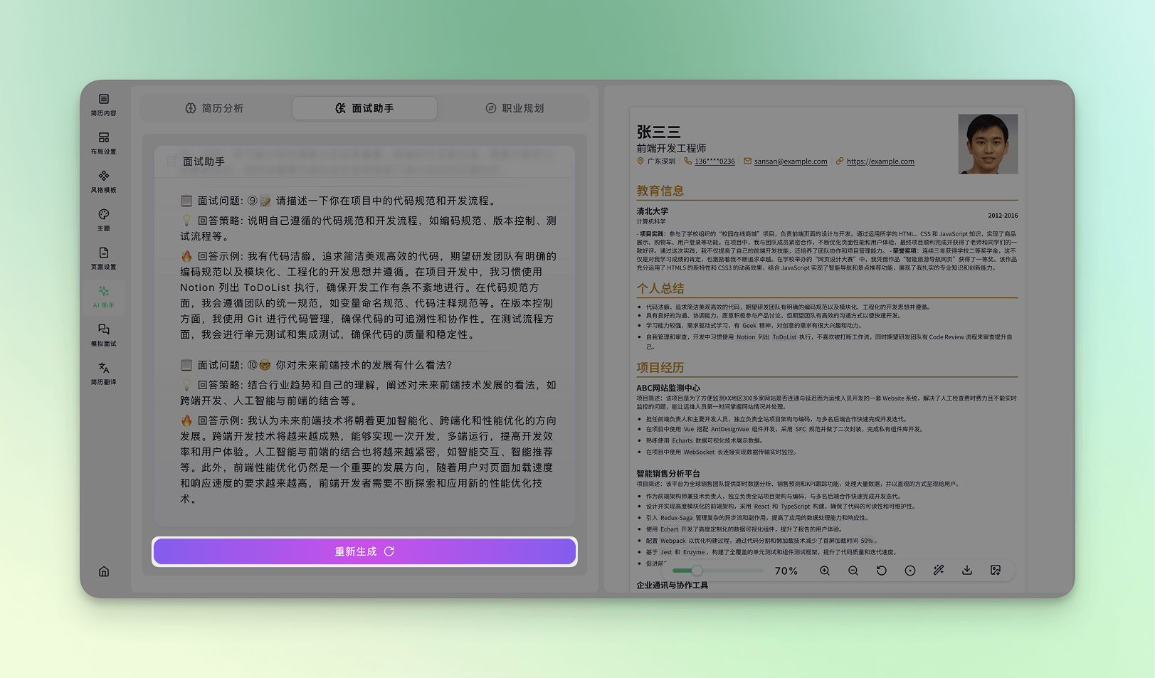Open the 主题 theme palette

pos(104,220)
